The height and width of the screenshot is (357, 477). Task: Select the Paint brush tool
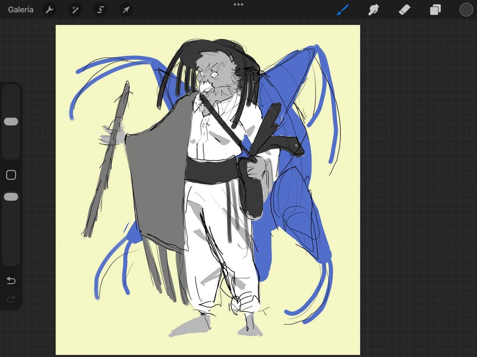(342, 10)
